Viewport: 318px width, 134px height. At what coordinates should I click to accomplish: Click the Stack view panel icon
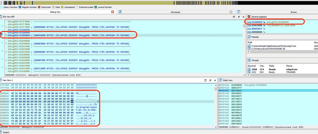click(220, 80)
